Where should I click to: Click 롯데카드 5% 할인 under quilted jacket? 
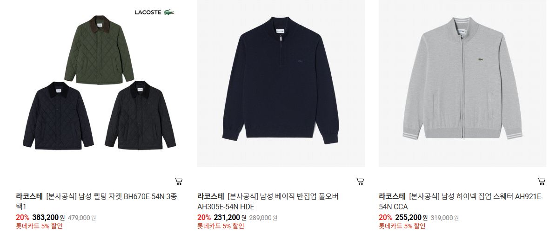pos(39,226)
